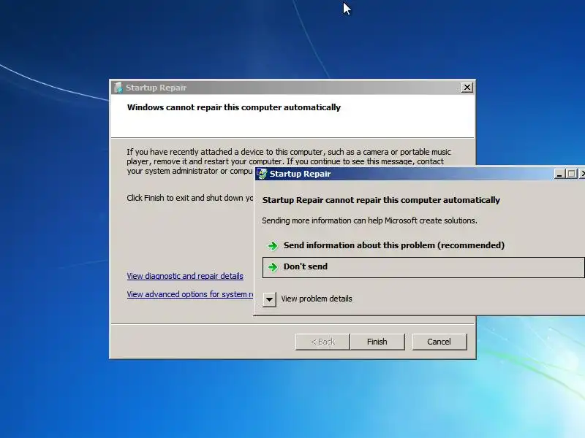This screenshot has height=438, width=585.
Task: Close the back Startup Repair window
Action: click(467, 88)
